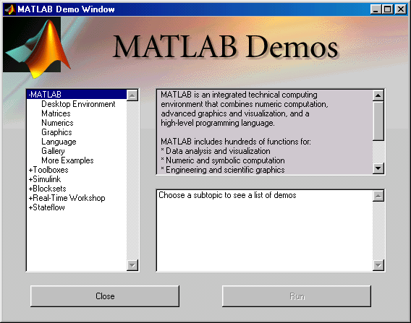Click the description box scroll-up arrow

[x=378, y=95]
